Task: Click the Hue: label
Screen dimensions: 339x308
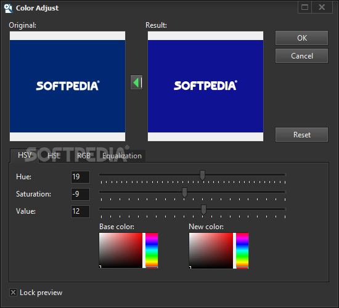Action: coord(23,177)
